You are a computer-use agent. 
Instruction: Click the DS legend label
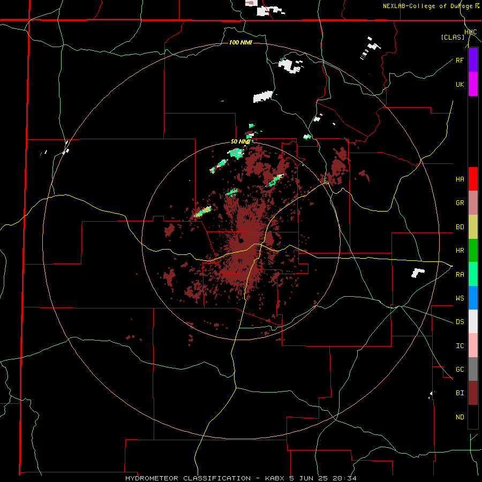[460, 322]
